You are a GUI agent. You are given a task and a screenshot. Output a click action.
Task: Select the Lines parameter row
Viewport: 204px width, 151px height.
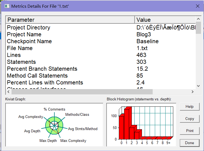point(101,55)
